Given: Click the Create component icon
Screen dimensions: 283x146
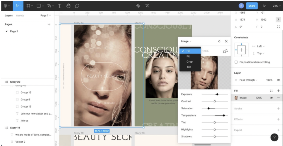Looking at the screenshot, I should (138, 6).
